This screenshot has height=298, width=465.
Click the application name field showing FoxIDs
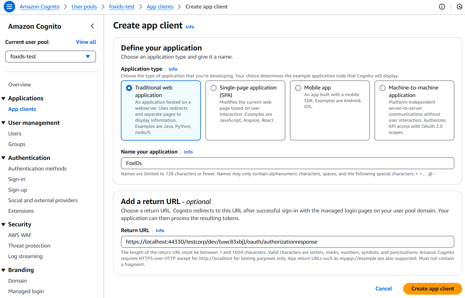pos(287,163)
